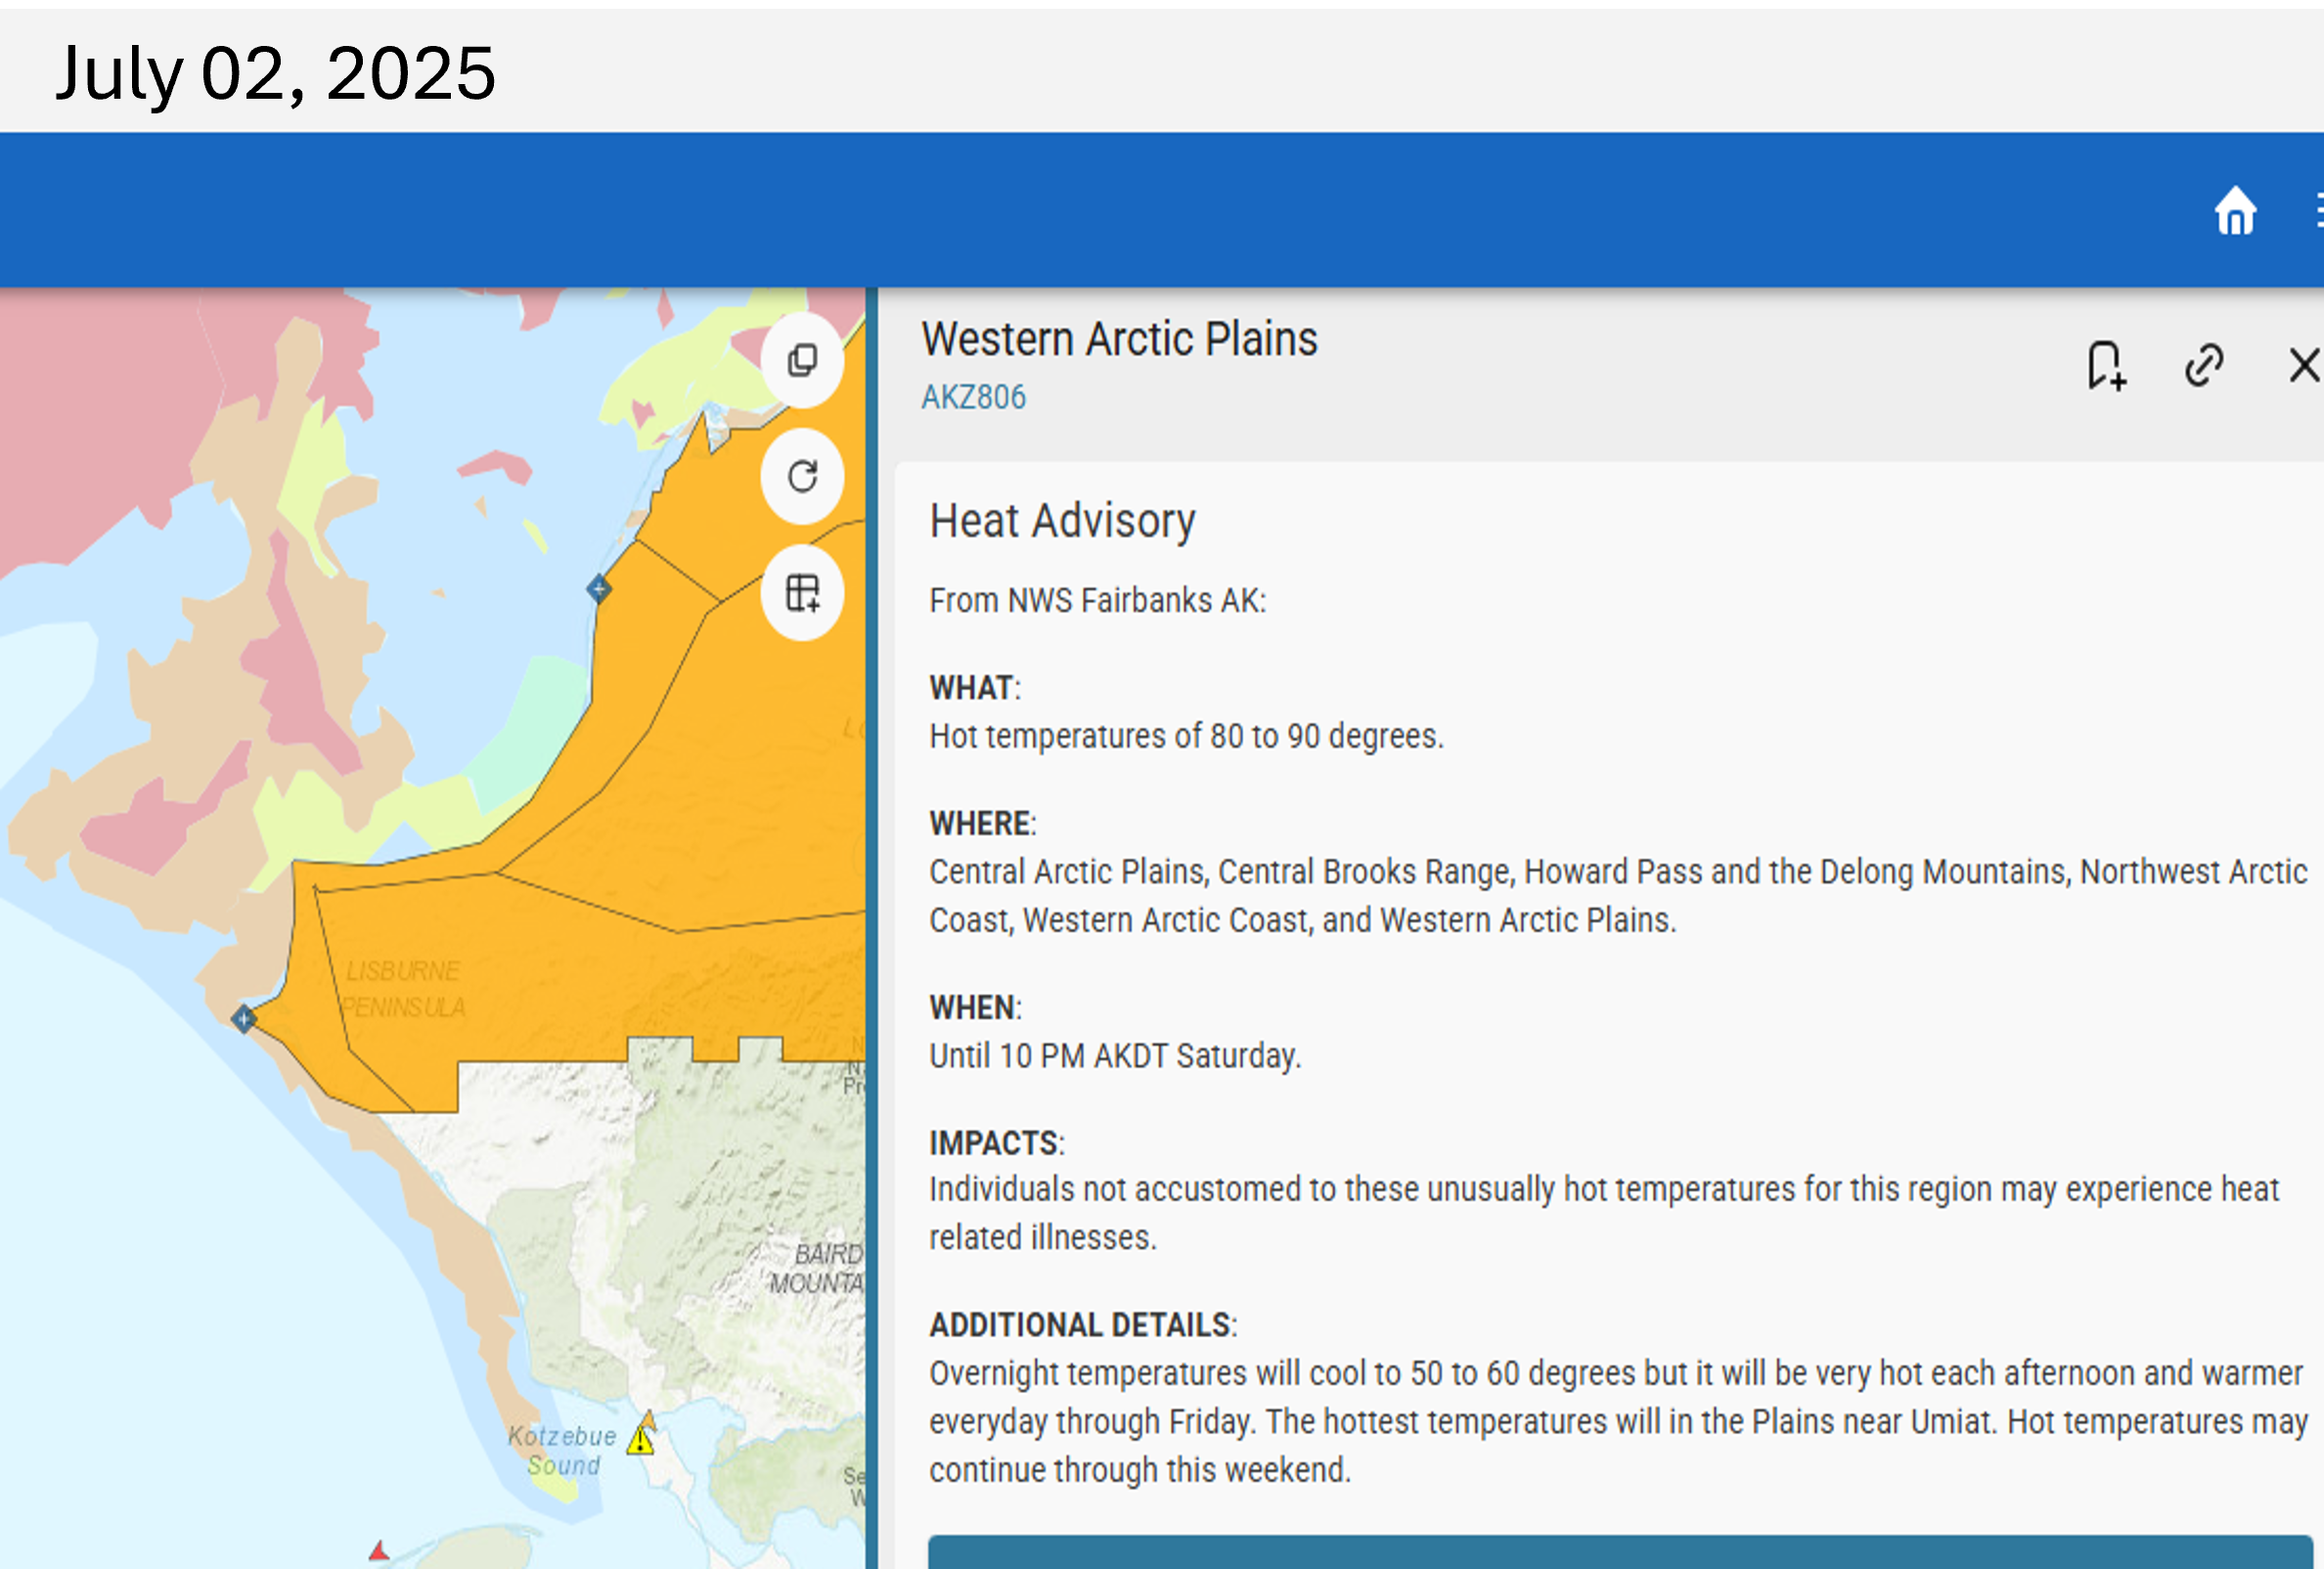
Task: Click the Heat Advisory heading
Action: (1062, 522)
